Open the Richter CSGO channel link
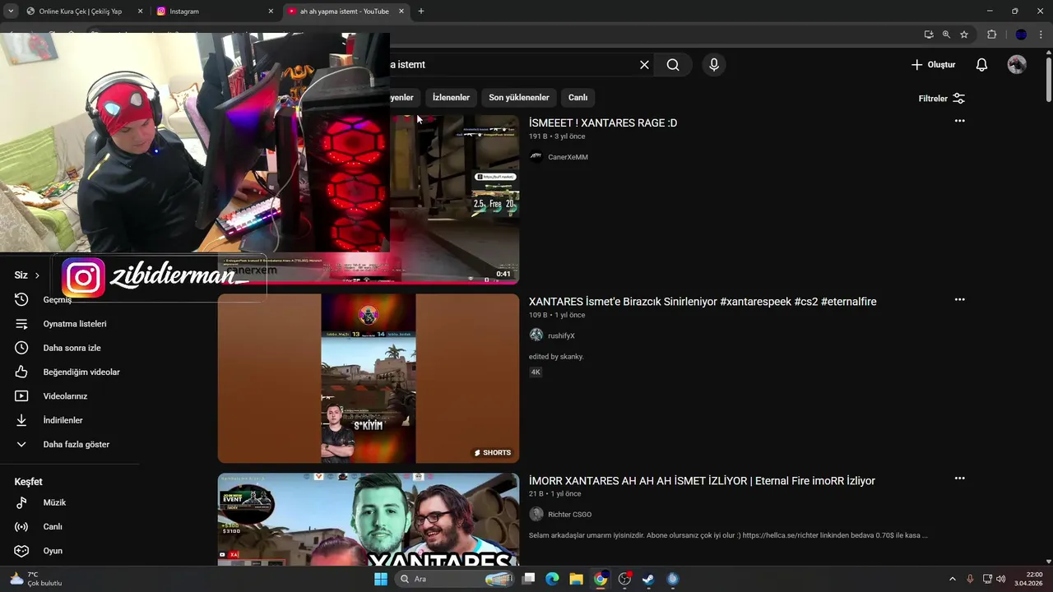 [x=569, y=515]
